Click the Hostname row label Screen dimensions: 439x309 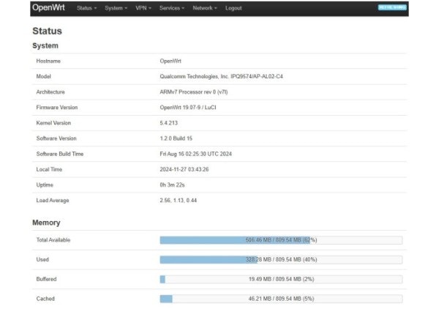[x=48, y=61]
